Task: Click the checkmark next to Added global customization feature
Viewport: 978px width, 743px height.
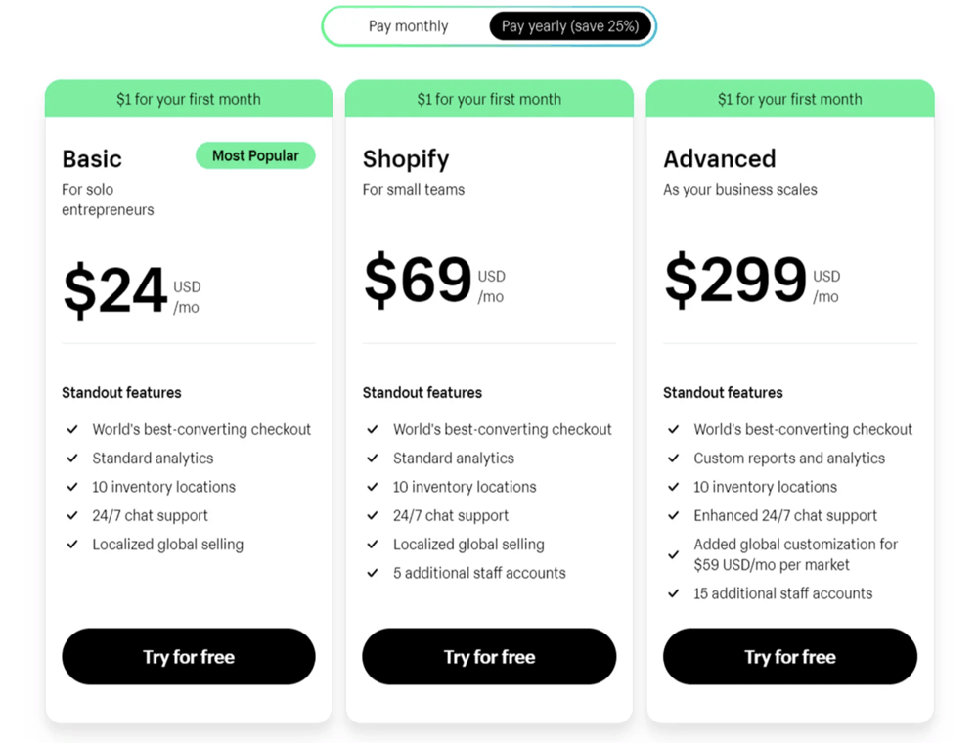Action: point(674,553)
